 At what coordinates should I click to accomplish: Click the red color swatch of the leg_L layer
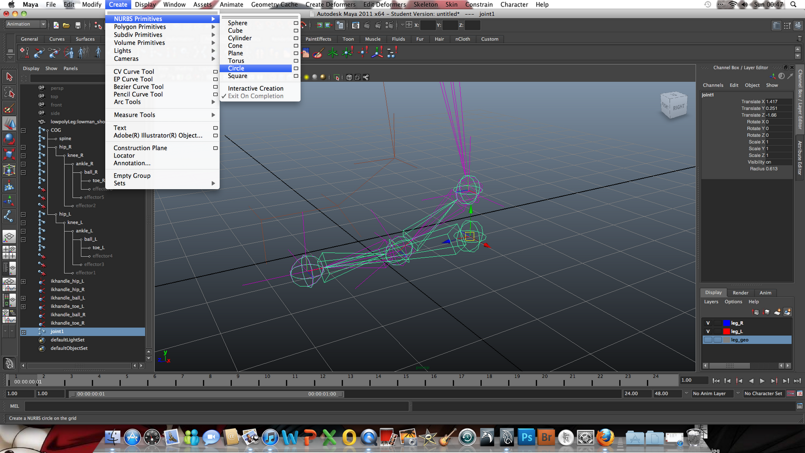(727, 331)
